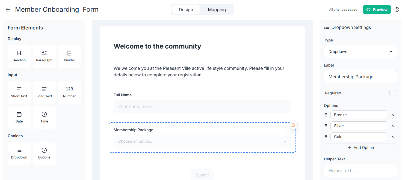405x180 pixels.
Task: Select the Time input element
Action: [44, 117]
